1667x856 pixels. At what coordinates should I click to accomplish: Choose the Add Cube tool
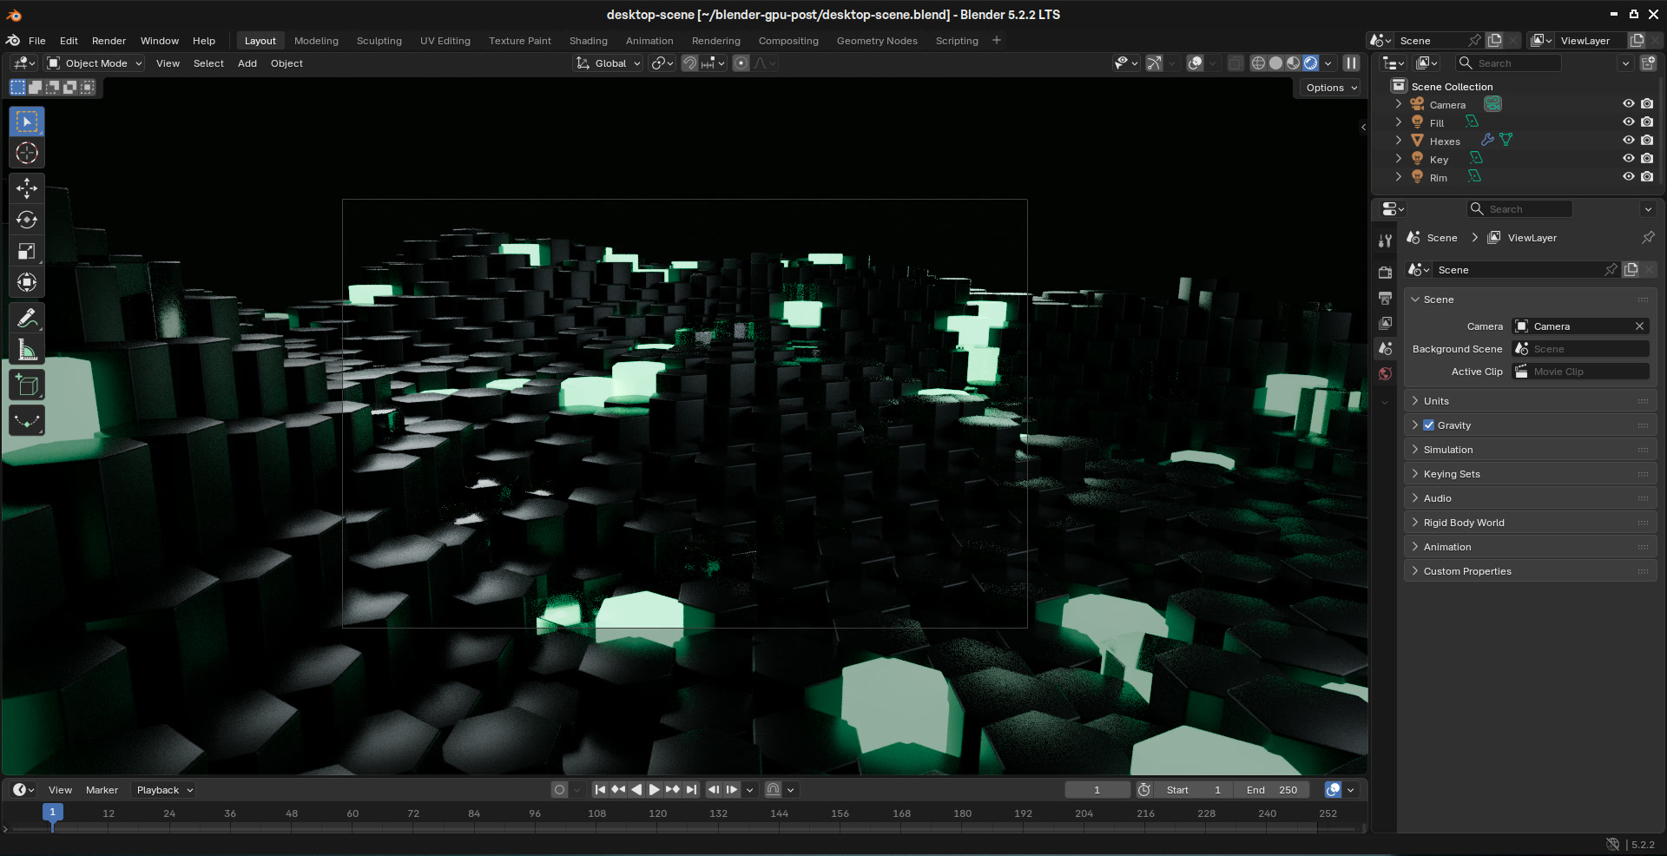(27, 385)
